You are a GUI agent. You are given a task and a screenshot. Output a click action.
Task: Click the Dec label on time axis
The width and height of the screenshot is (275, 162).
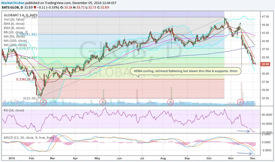pos(253,158)
